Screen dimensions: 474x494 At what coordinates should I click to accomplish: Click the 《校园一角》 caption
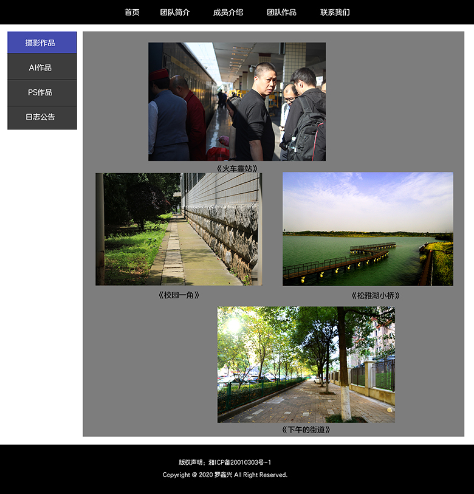[179, 295]
